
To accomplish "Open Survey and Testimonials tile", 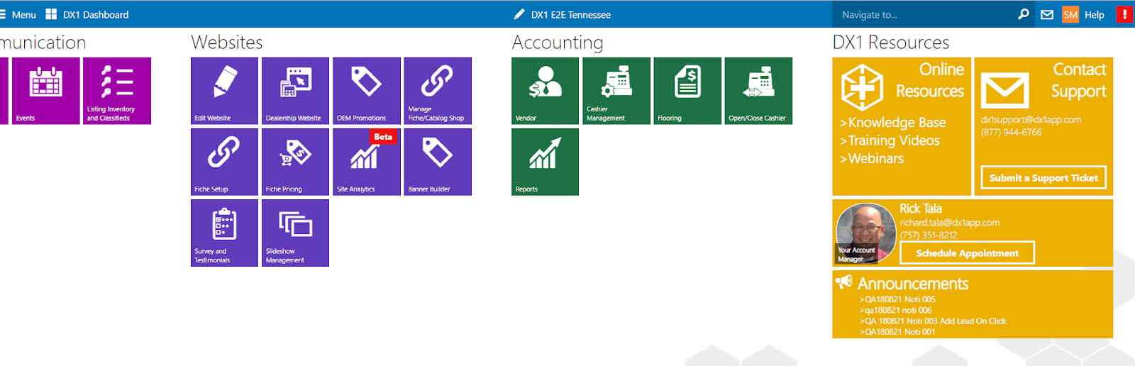I will (x=224, y=233).
